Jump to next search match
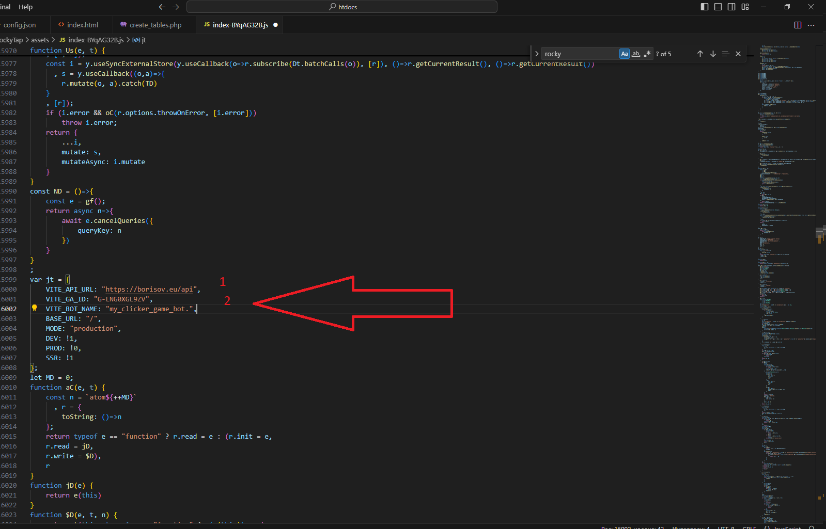 pos(713,54)
